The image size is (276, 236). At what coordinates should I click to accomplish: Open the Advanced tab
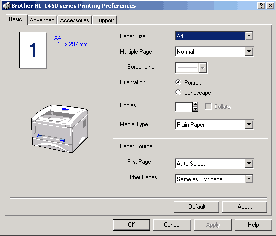tap(42, 20)
